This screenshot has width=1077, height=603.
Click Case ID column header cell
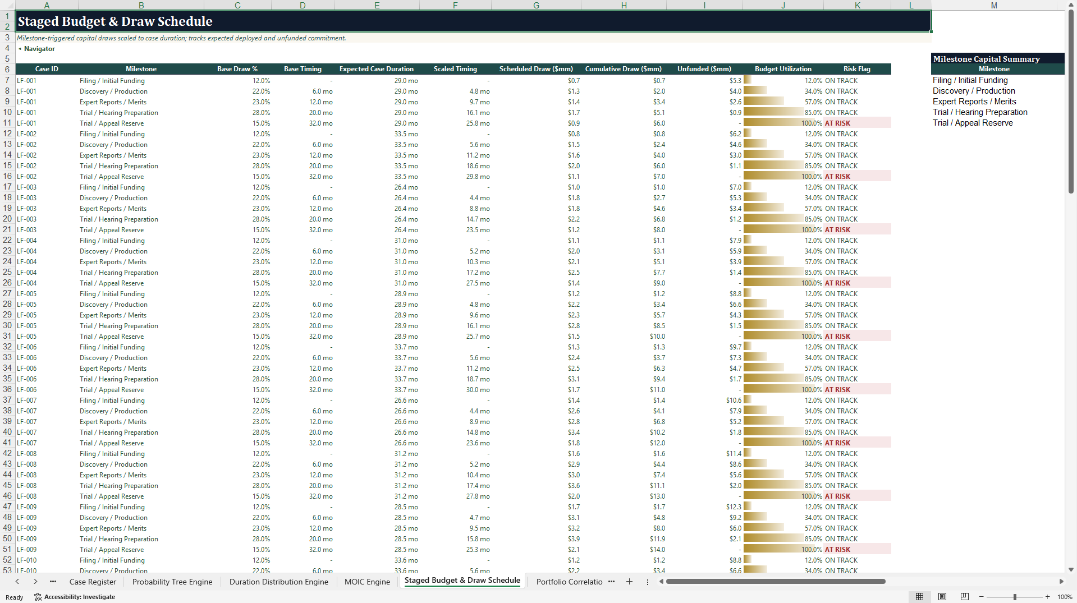(47, 69)
